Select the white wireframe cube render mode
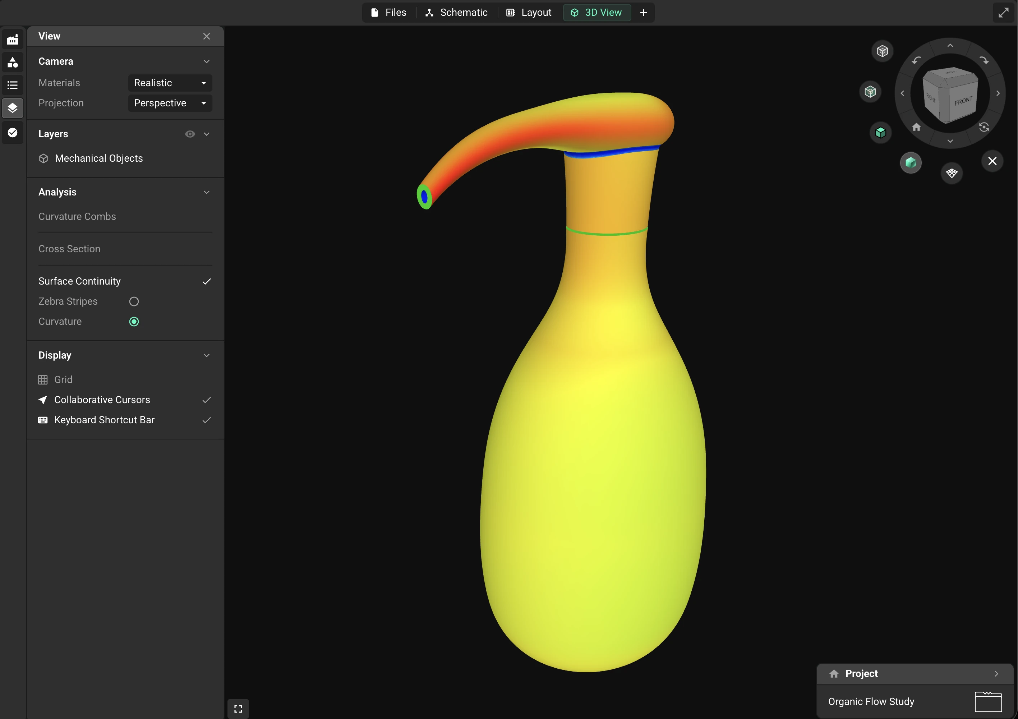Image resolution: width=1018 pixels, height=719 pixels. [x=882, y=51]
